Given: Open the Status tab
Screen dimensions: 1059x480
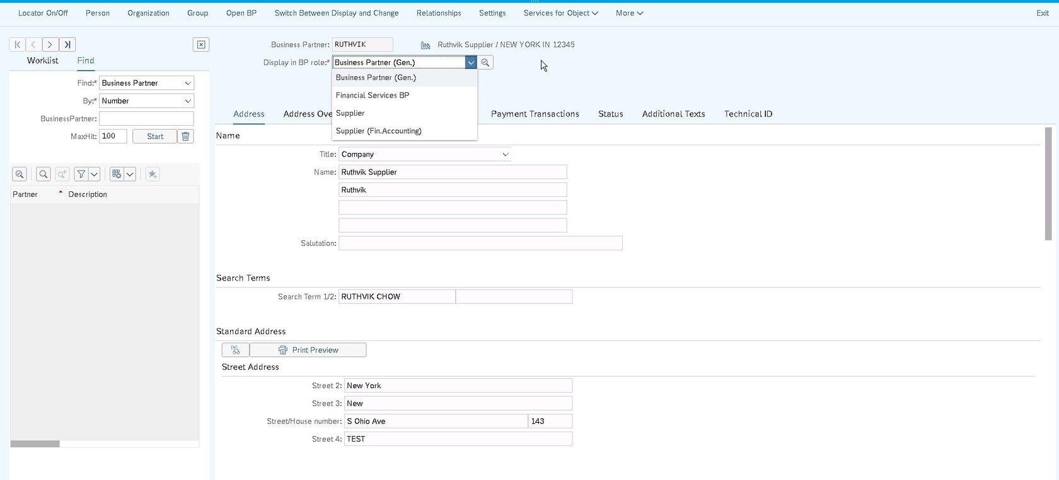Looking at the screenshot, I should (611, 114).
